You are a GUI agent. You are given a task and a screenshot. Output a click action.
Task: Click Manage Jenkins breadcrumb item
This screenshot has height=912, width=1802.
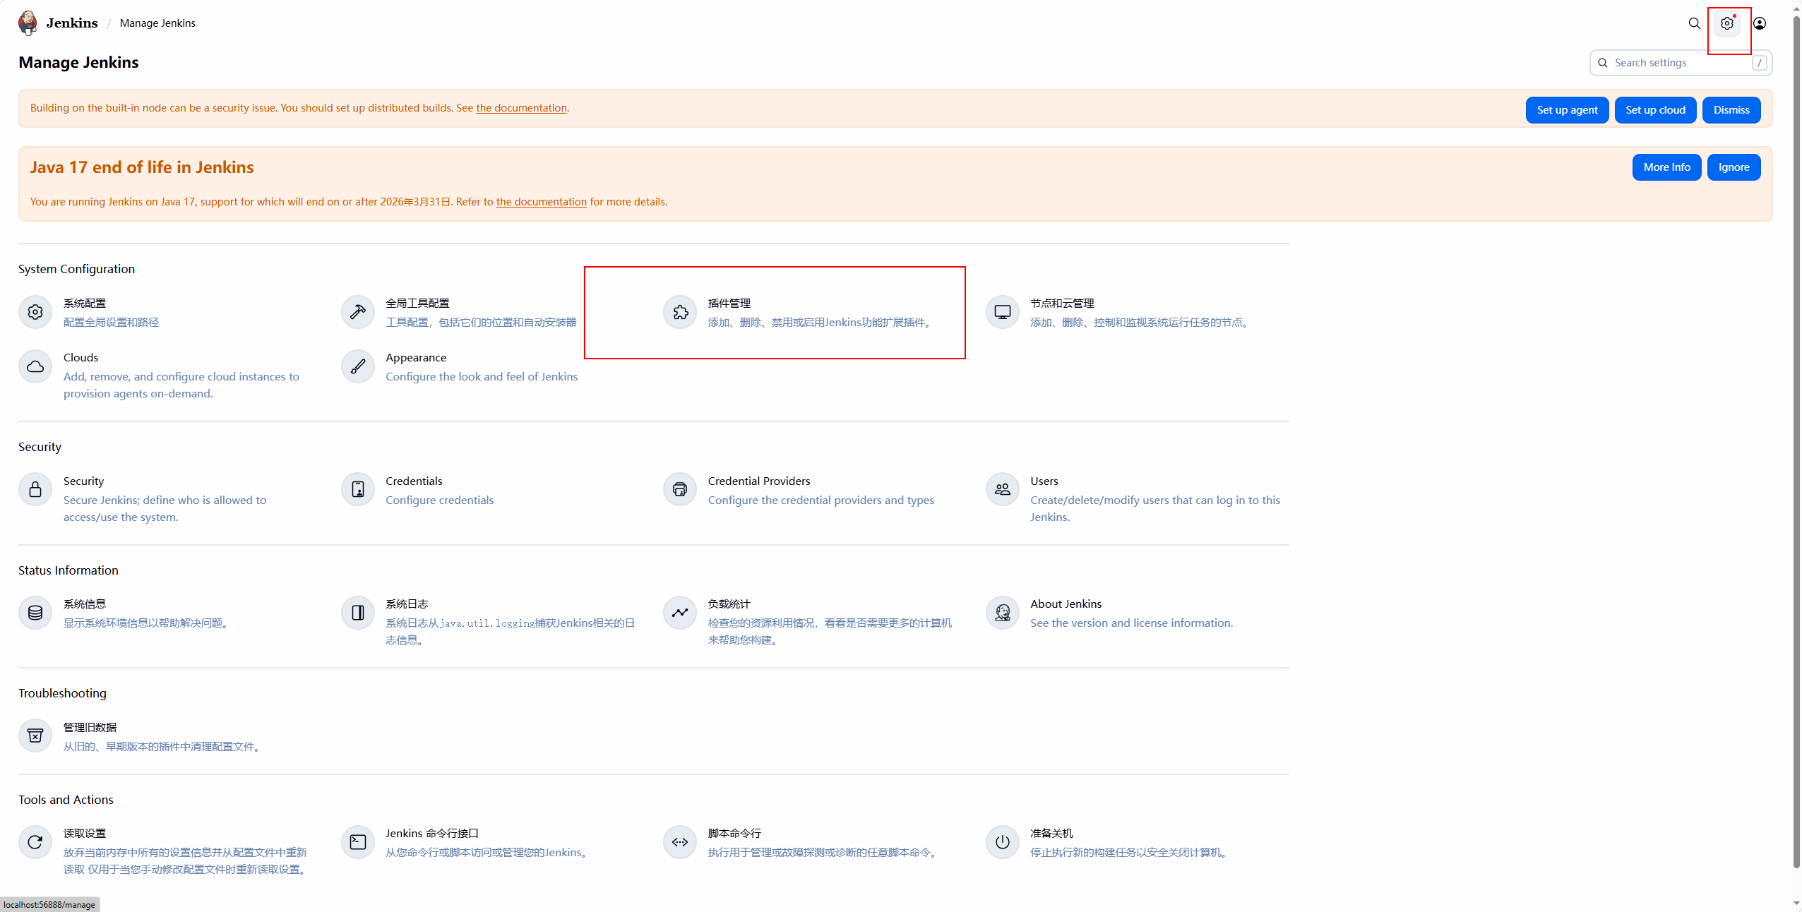(157, 23)
